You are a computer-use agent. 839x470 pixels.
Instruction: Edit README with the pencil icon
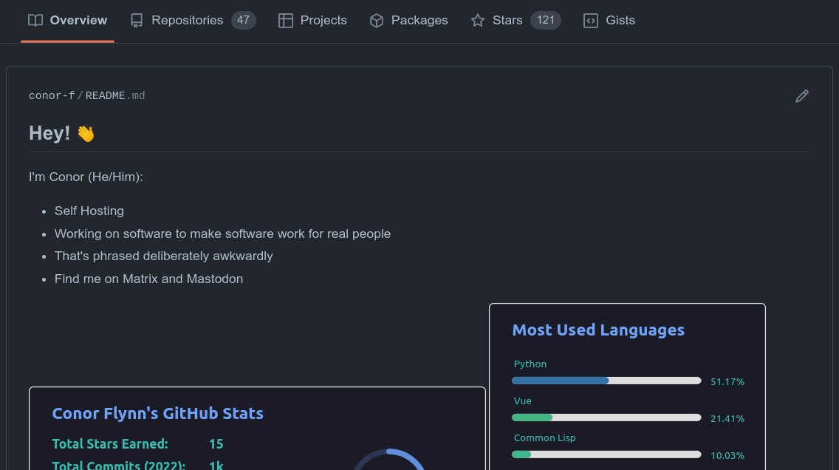click(x=801, y=96)
